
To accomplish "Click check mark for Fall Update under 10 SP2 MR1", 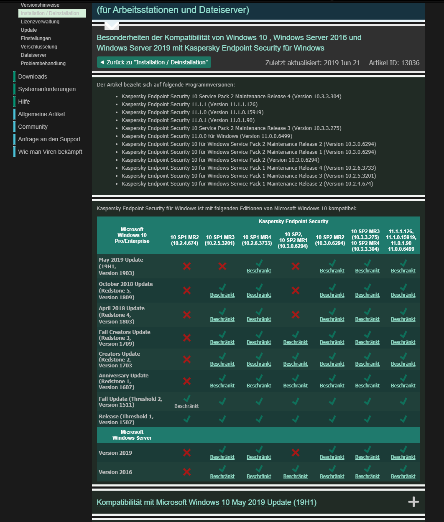I will (x=296, y=402).
